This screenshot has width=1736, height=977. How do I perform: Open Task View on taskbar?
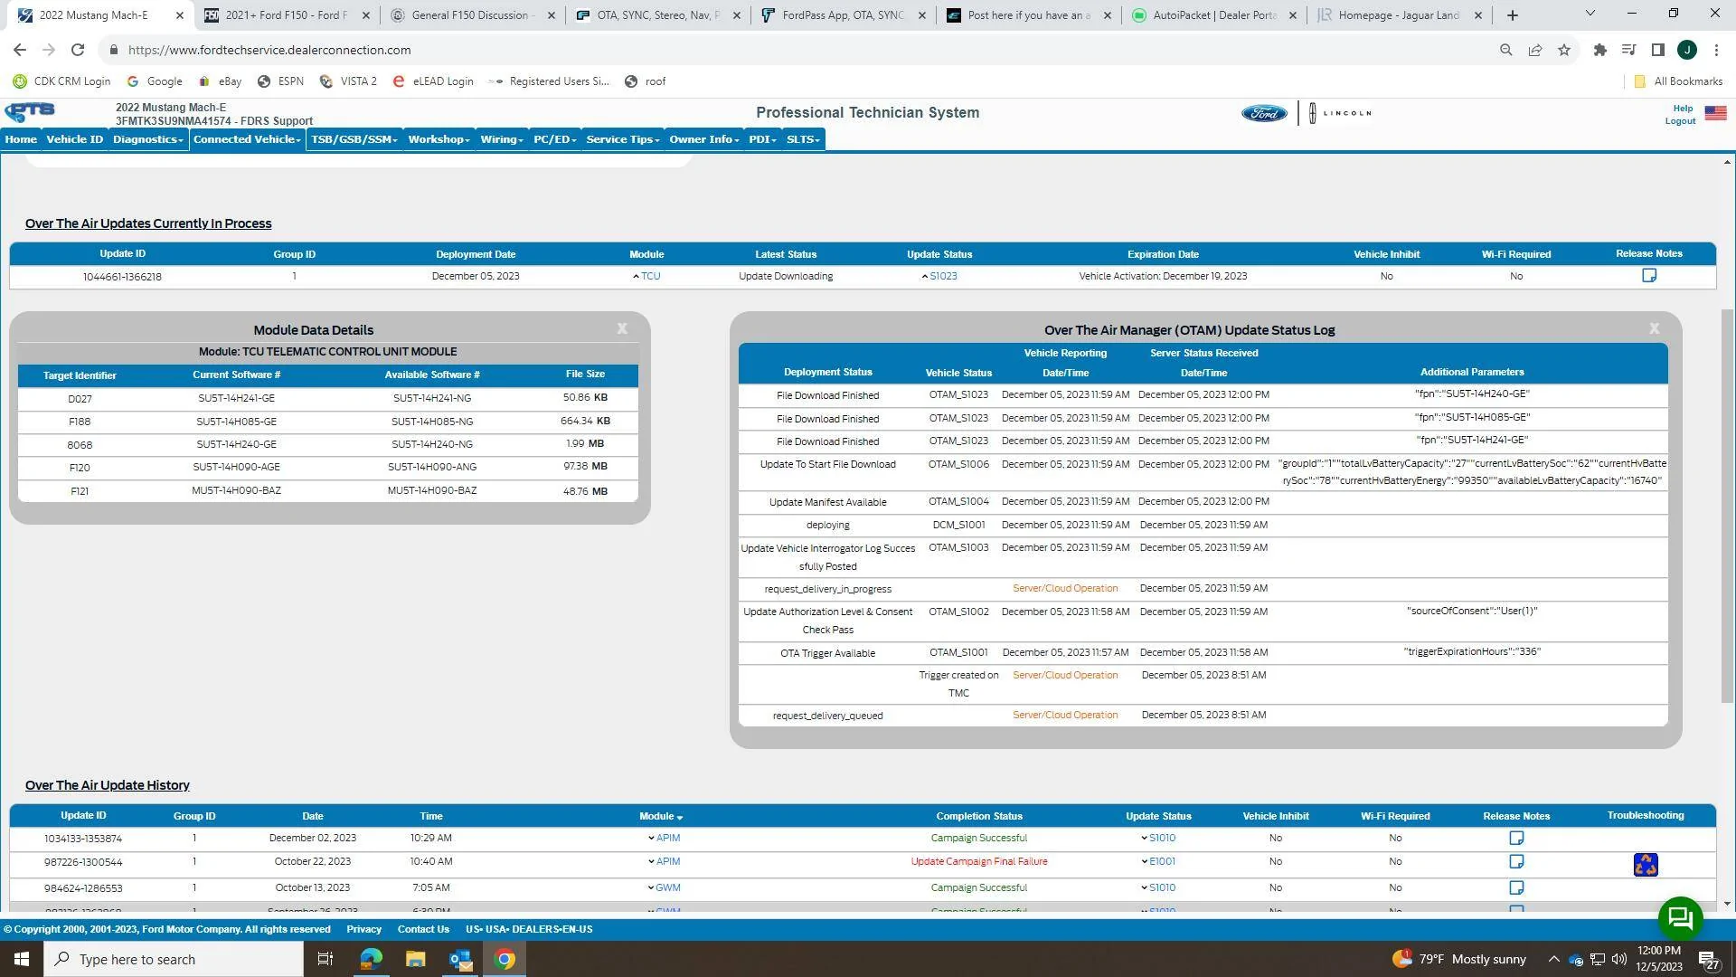325,959
